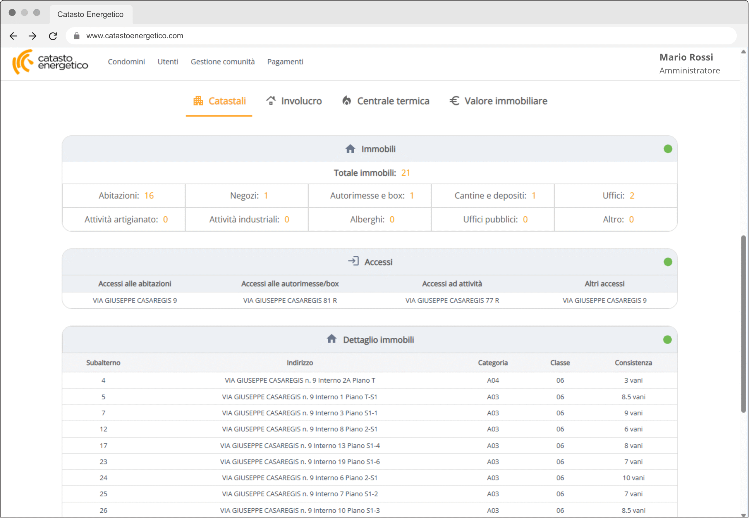Switch to the Centrale termica tab
The height and width of the screenshot is (518, 749).
pos(386,101)
